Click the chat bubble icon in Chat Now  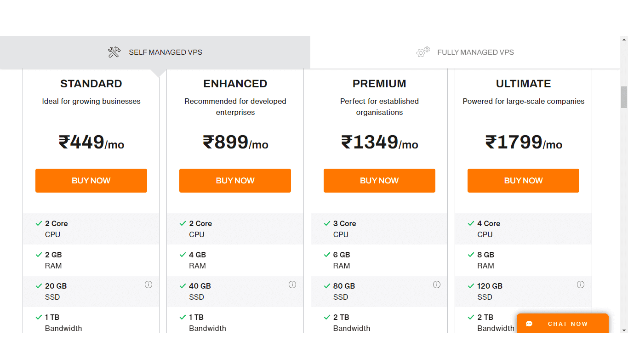(x=529, y=324)
